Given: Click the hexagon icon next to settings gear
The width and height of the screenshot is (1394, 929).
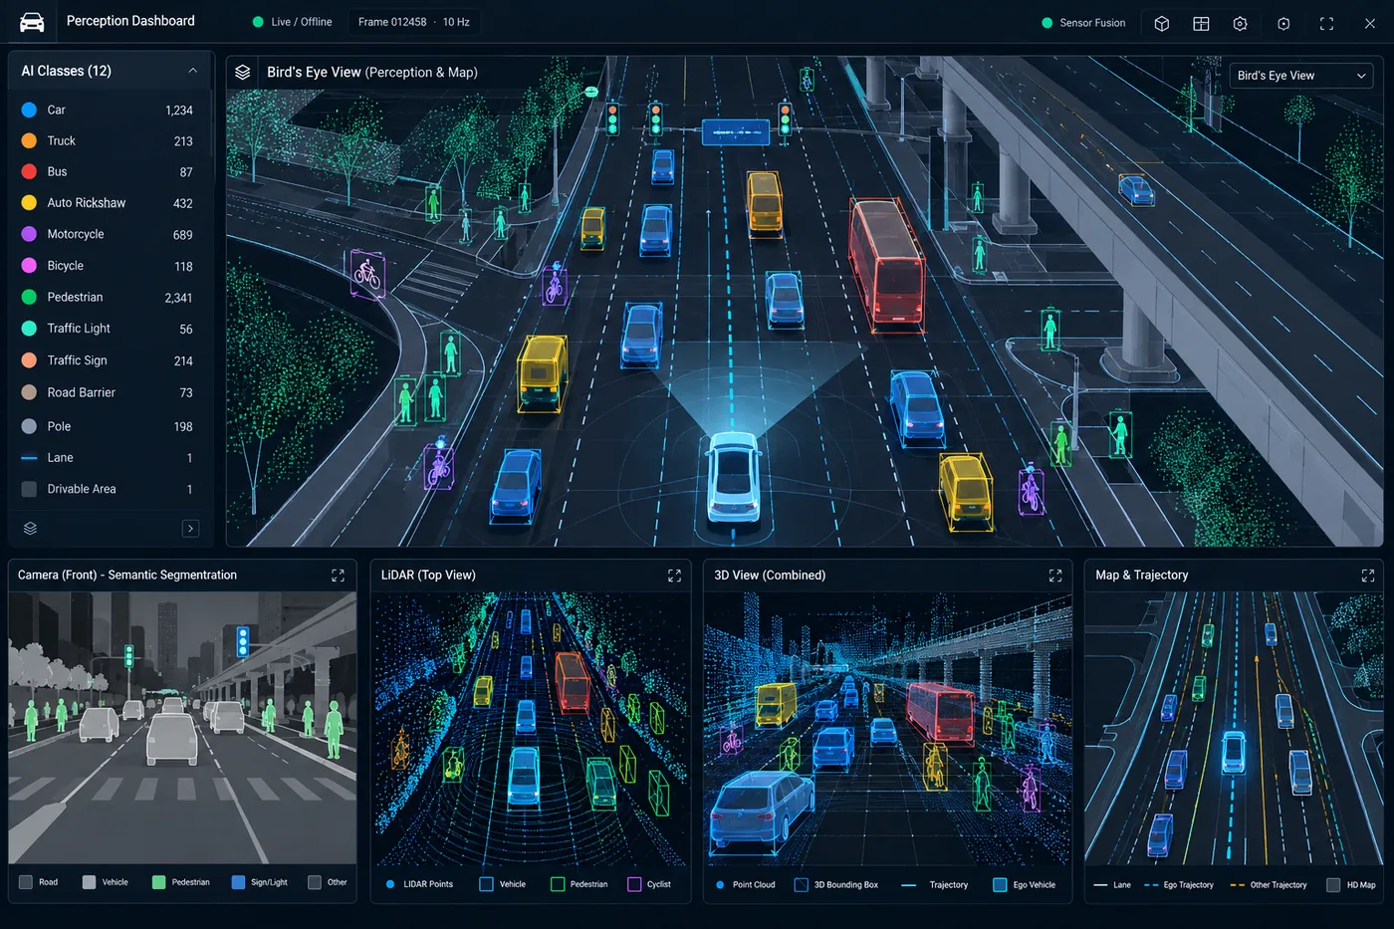Looking at the screenshot, I should click(1283, 23).
